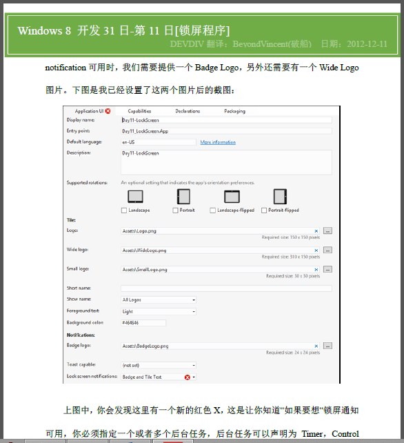404x443 pixels.
Task: Enable the Portrait-flipped checkbox
Action: [264, 210]
